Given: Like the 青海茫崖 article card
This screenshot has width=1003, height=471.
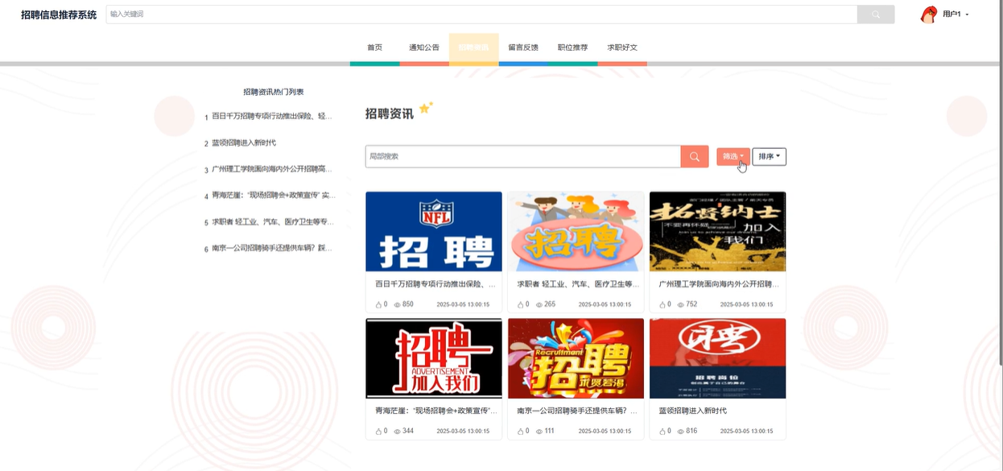Looking at the screenshot, I should click(379, 431).
